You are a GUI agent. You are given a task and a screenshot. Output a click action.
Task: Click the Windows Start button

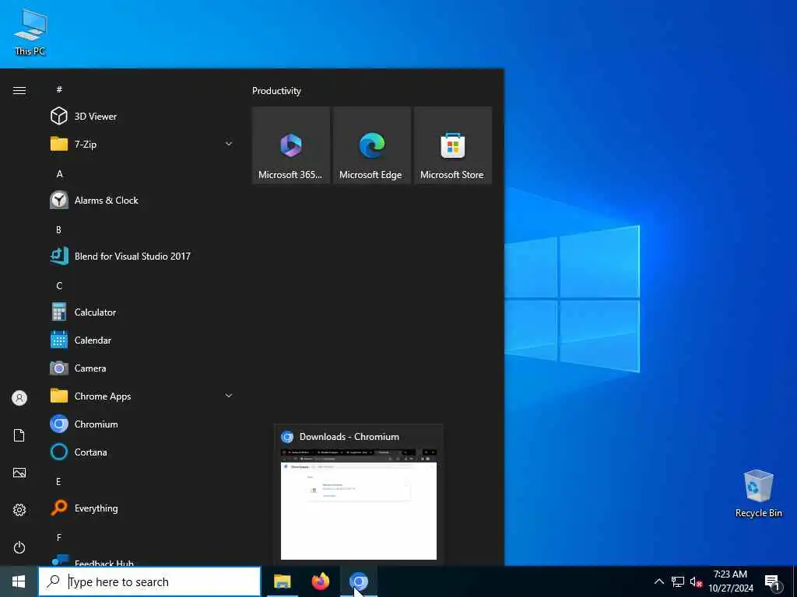[19, 581]
